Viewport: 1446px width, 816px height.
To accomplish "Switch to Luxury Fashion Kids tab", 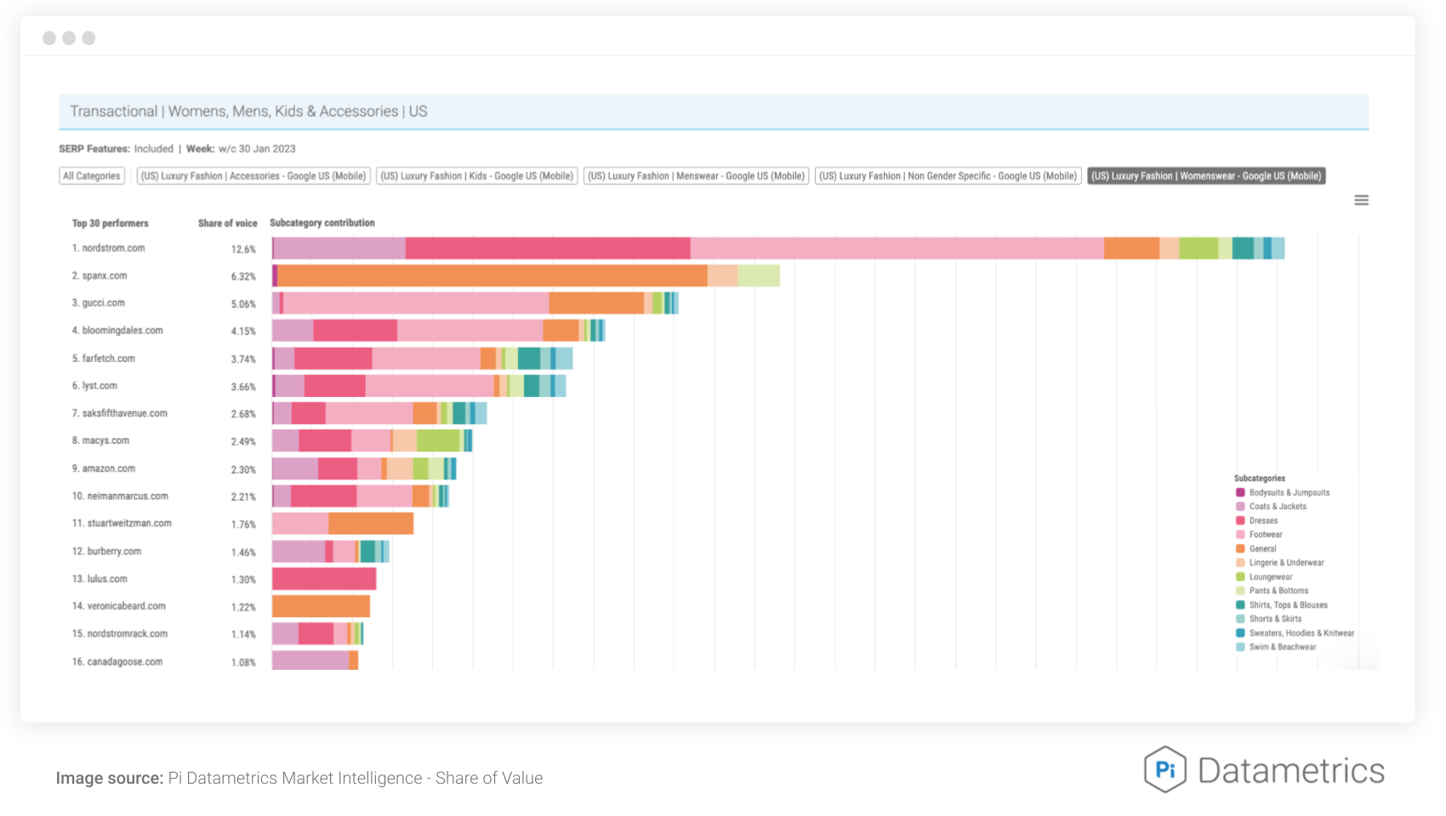I will [477, 176].
